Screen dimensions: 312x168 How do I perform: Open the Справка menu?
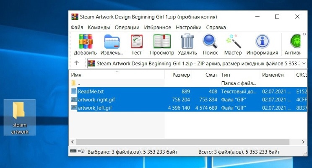[x=216, y=27]
